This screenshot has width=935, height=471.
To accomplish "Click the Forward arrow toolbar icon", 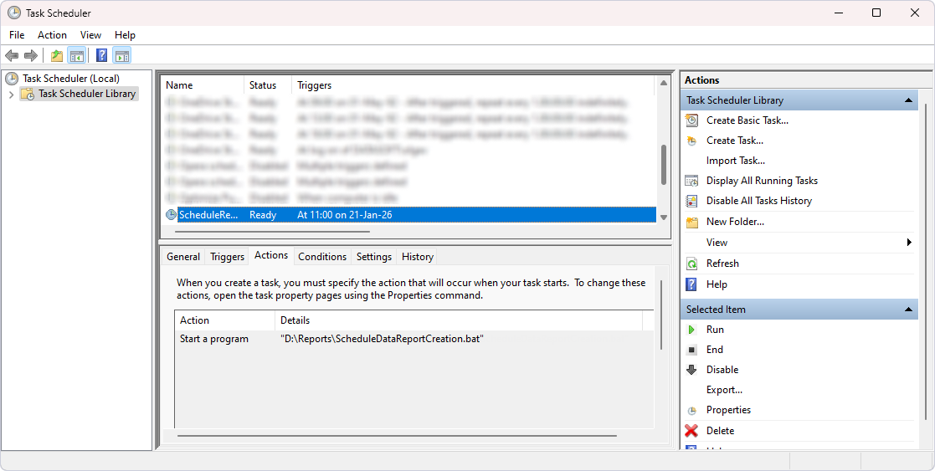I will [31, 56].
